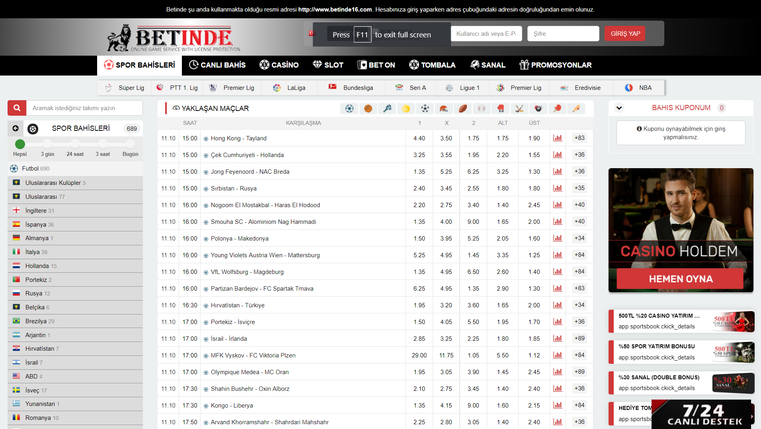Open Casino menu
This screenshot has width=761, height=429.
(279, 65)
